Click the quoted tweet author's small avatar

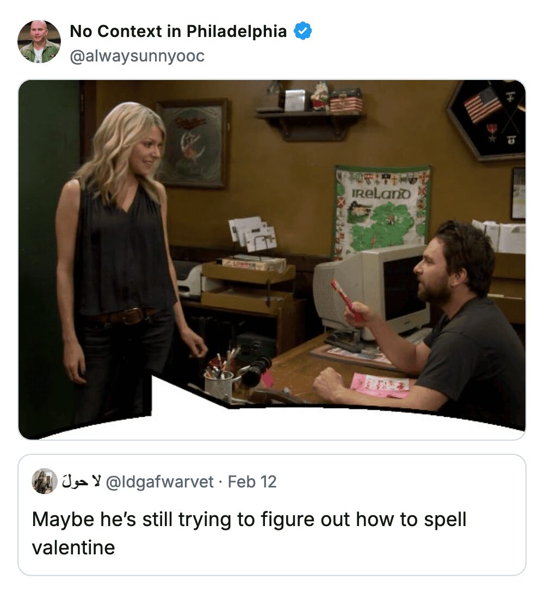pos(44,481)
